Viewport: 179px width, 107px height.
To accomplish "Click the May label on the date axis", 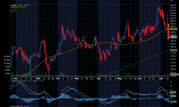I will (x=120, y=79).
